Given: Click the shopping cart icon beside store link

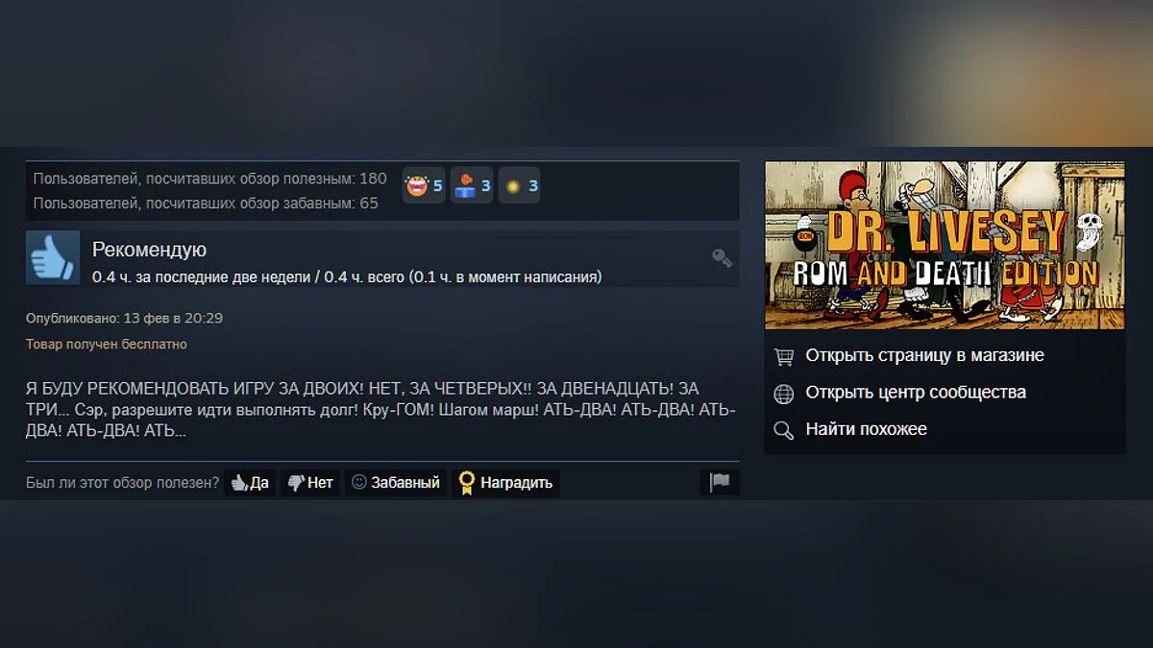Looking at the screenshot, I should (784, 356).
